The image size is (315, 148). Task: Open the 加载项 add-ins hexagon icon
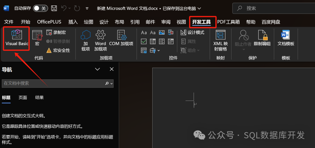click(85, 40)
